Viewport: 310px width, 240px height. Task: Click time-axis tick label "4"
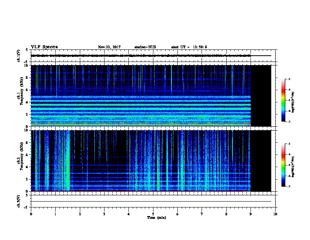click(129, 214)
